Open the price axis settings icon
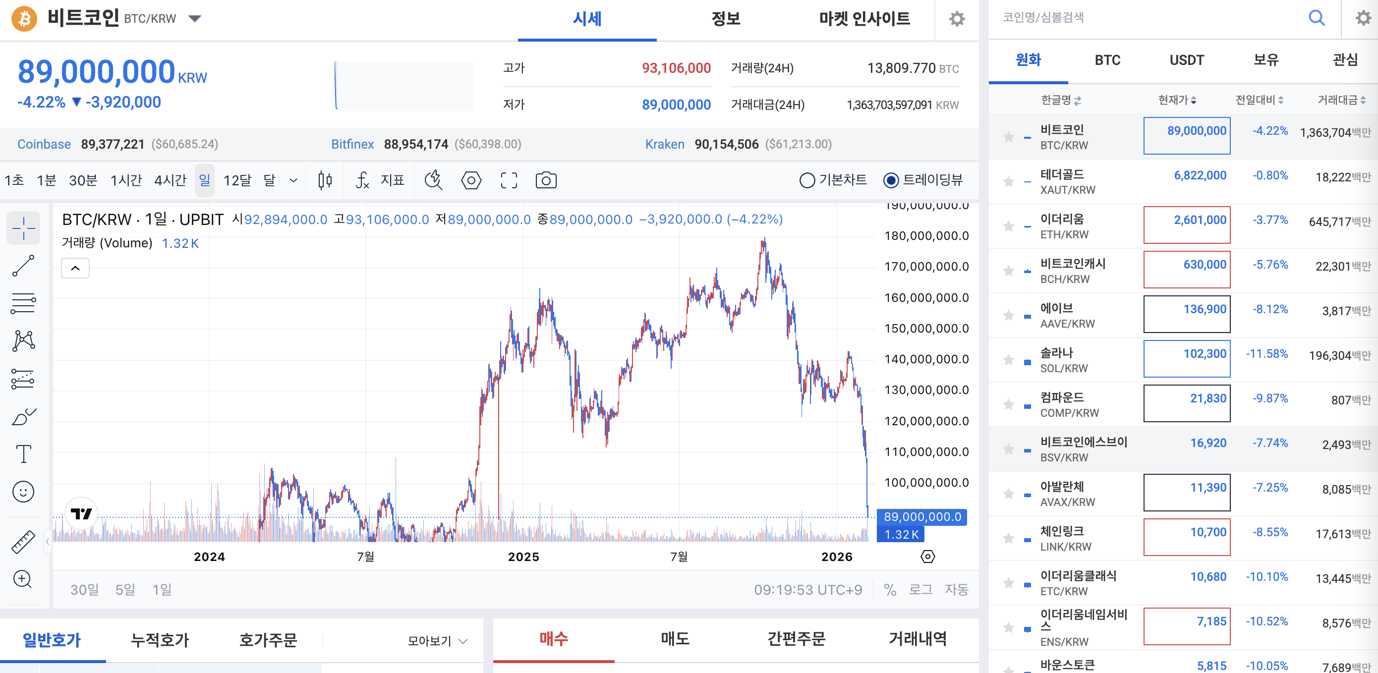Screen dimensions: 1378x673 [927, 557]
